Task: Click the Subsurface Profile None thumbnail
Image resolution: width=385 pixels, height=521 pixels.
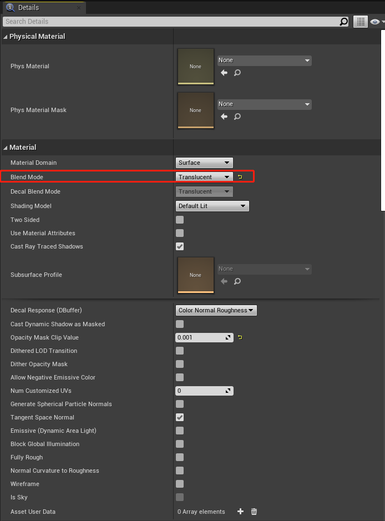Action: click(x=195, y=275)
